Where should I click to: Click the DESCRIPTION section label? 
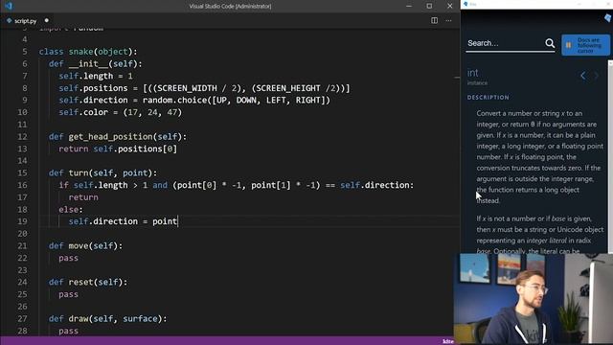[488, 98]
